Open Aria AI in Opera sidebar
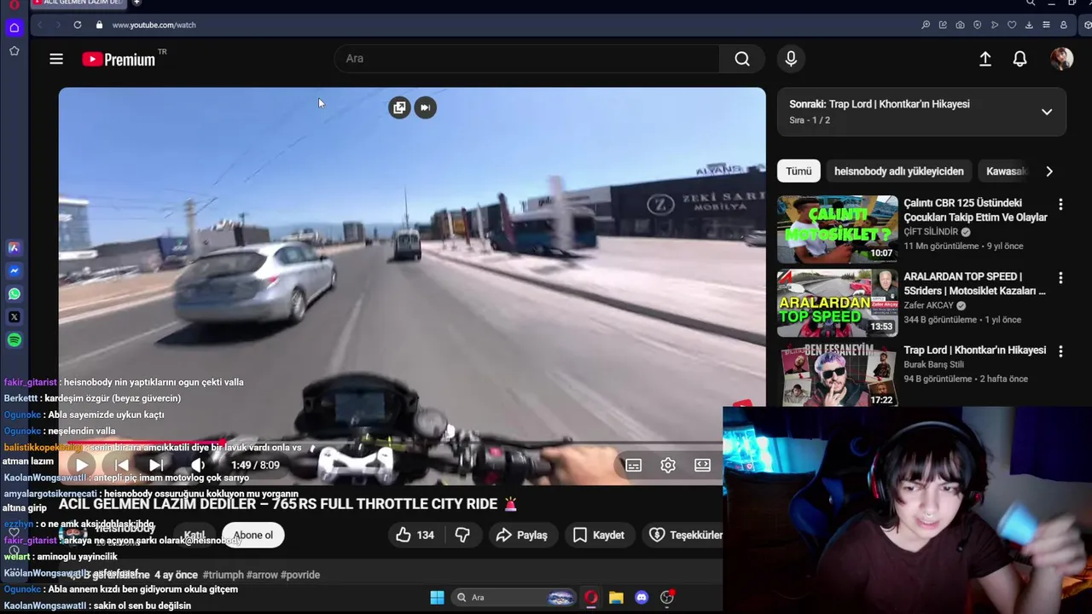 (15, 248)
